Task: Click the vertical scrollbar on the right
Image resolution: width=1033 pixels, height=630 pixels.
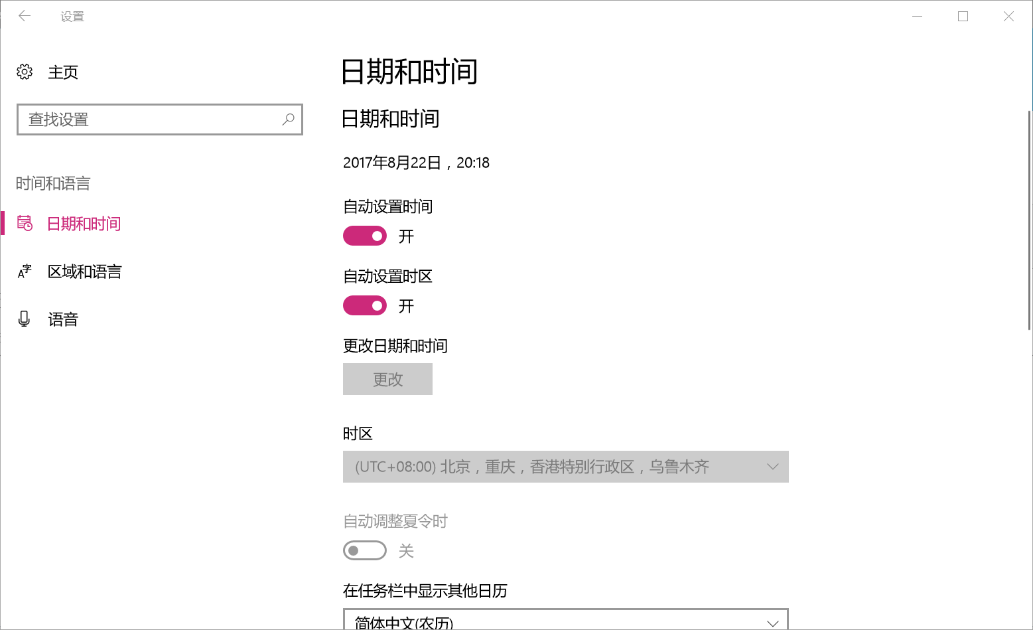Action: [x=1030, y=219]
